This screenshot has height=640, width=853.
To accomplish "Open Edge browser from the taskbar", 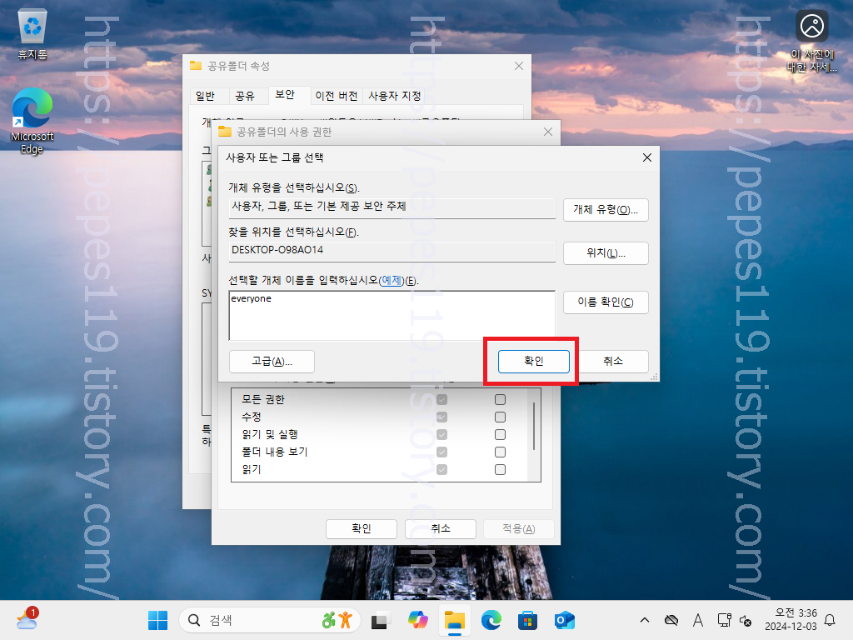I will (491, 620).
